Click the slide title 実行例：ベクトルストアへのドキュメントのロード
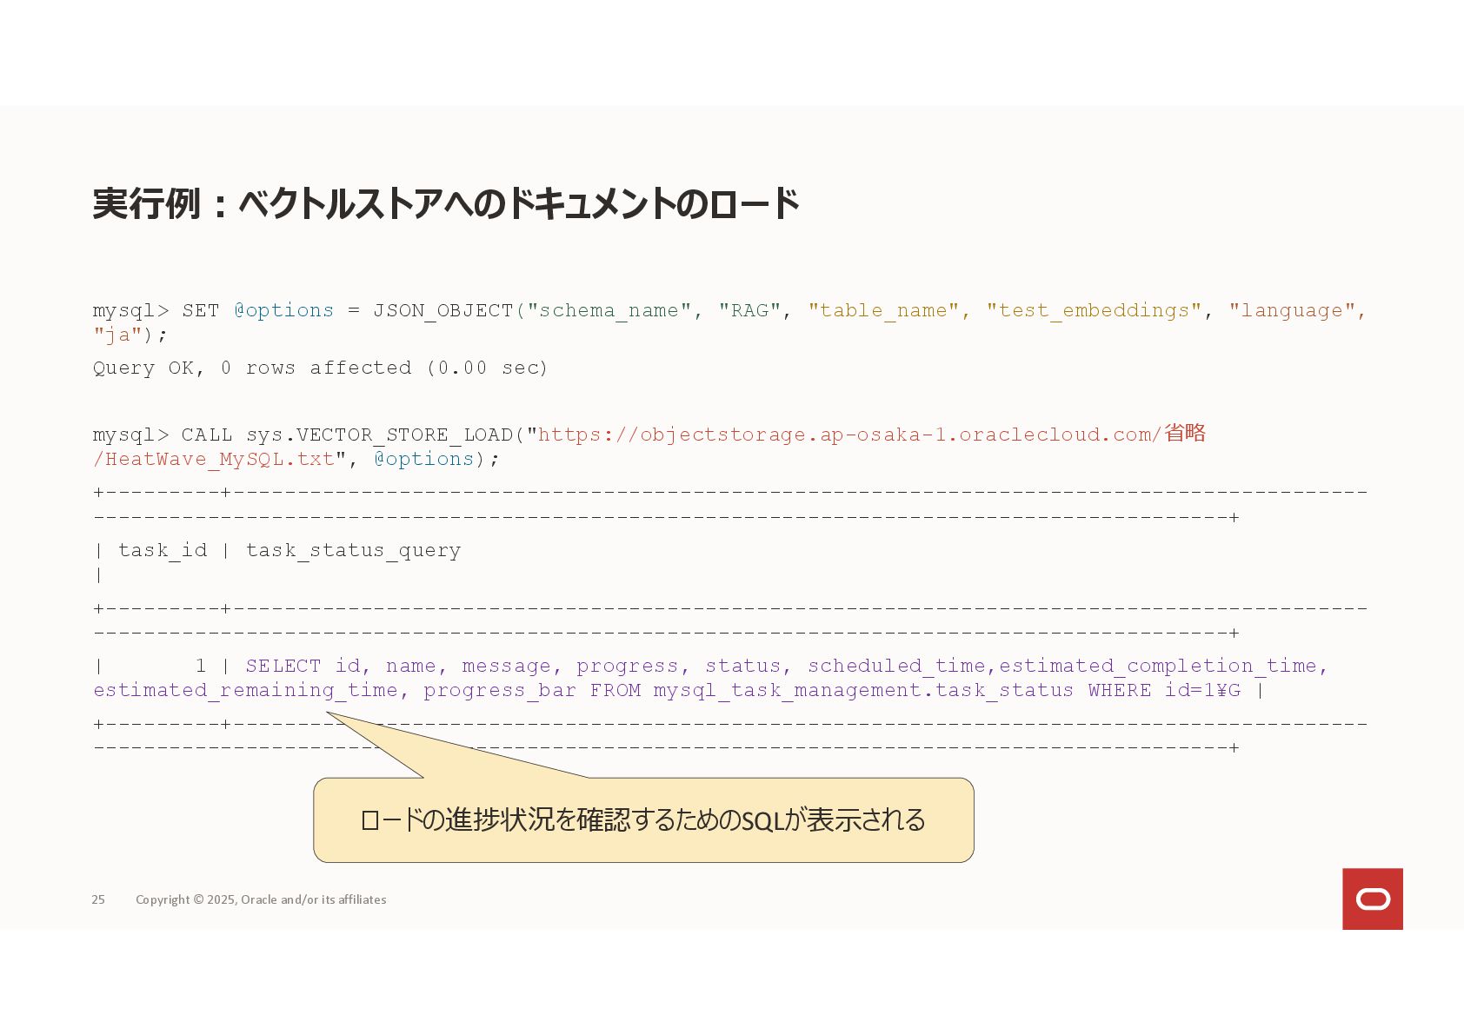The width and height of the screenshot is (1464, 1035). tap(446, 204)
